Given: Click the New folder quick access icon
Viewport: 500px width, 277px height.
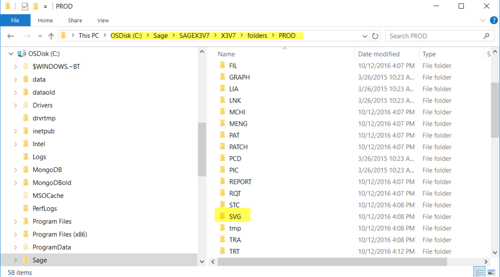Looking at the screenshot, I should click(x=36, y=6).
